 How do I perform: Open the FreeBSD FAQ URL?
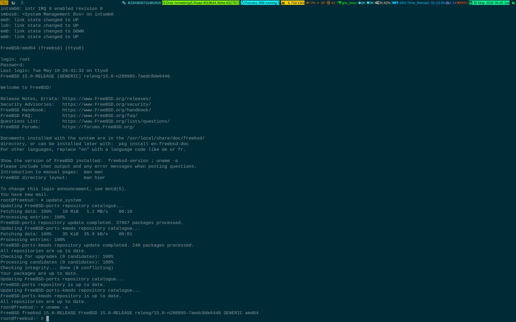click(x=100, y=115)
